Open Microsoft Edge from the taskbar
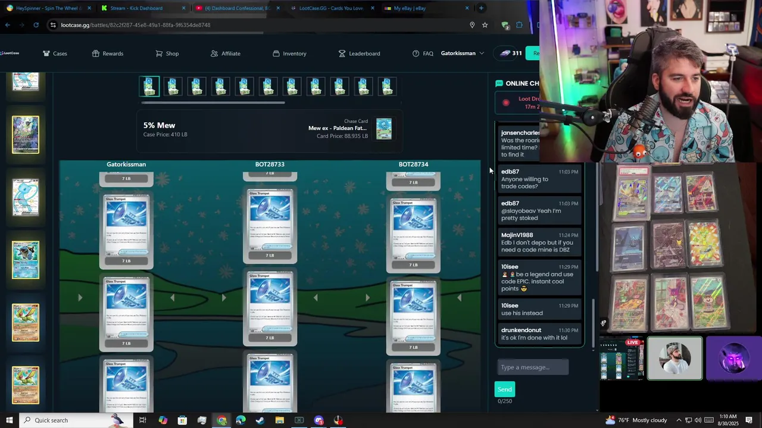The image size is (762, 428). tap(241, 420)
